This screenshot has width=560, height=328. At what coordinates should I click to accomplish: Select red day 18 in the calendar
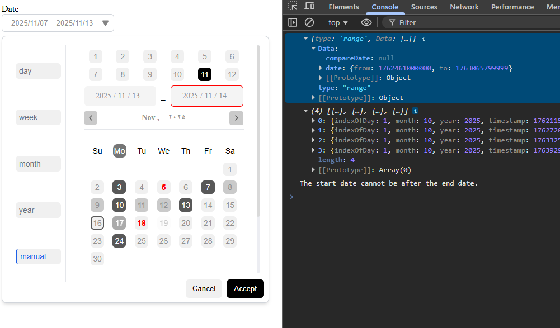[x=142, y=223]
